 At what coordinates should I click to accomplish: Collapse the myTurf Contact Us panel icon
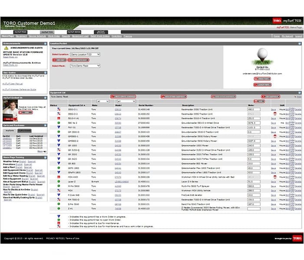(x=45, y=98)
